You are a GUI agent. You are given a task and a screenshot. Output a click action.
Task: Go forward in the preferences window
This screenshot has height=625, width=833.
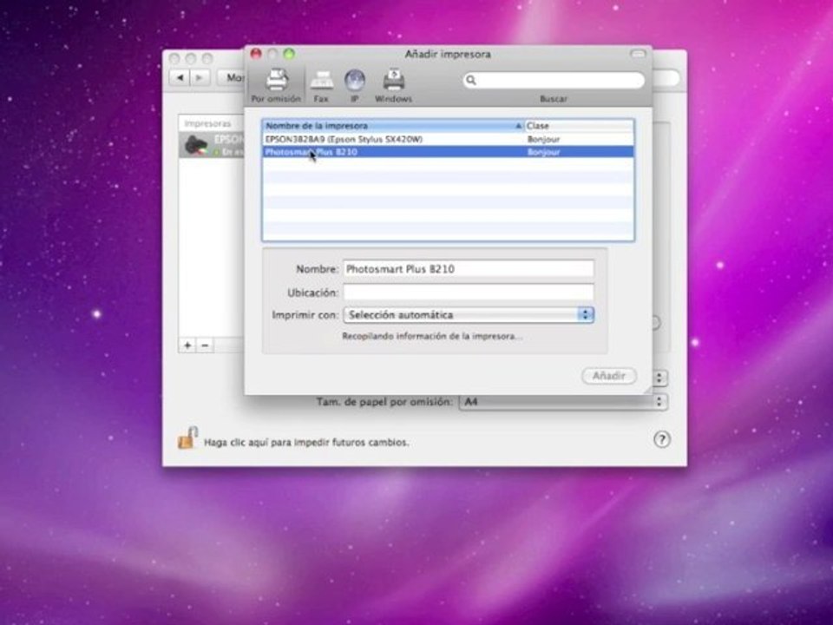click(x=200, y=77)
